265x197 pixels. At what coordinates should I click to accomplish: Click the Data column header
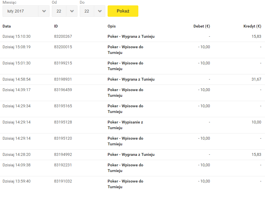(7, 26)
